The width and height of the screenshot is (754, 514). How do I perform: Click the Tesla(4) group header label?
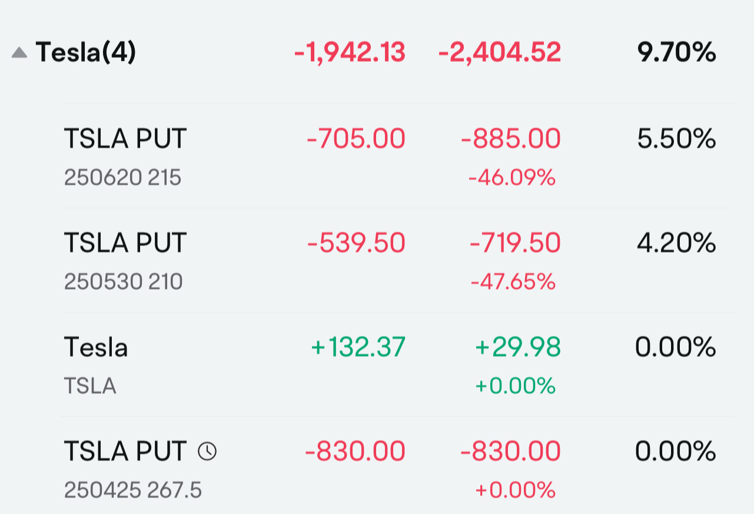[x=86, y=52]
